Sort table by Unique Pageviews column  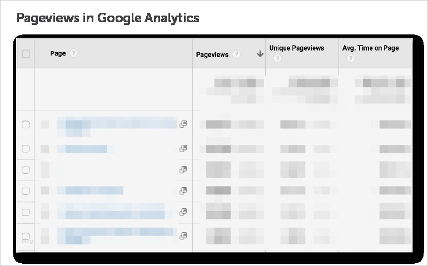coord(296,48)
